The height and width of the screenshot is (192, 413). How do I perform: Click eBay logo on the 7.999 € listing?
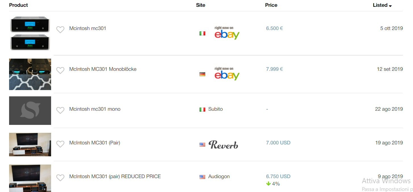pyautogui.click(x=227, y=74)
